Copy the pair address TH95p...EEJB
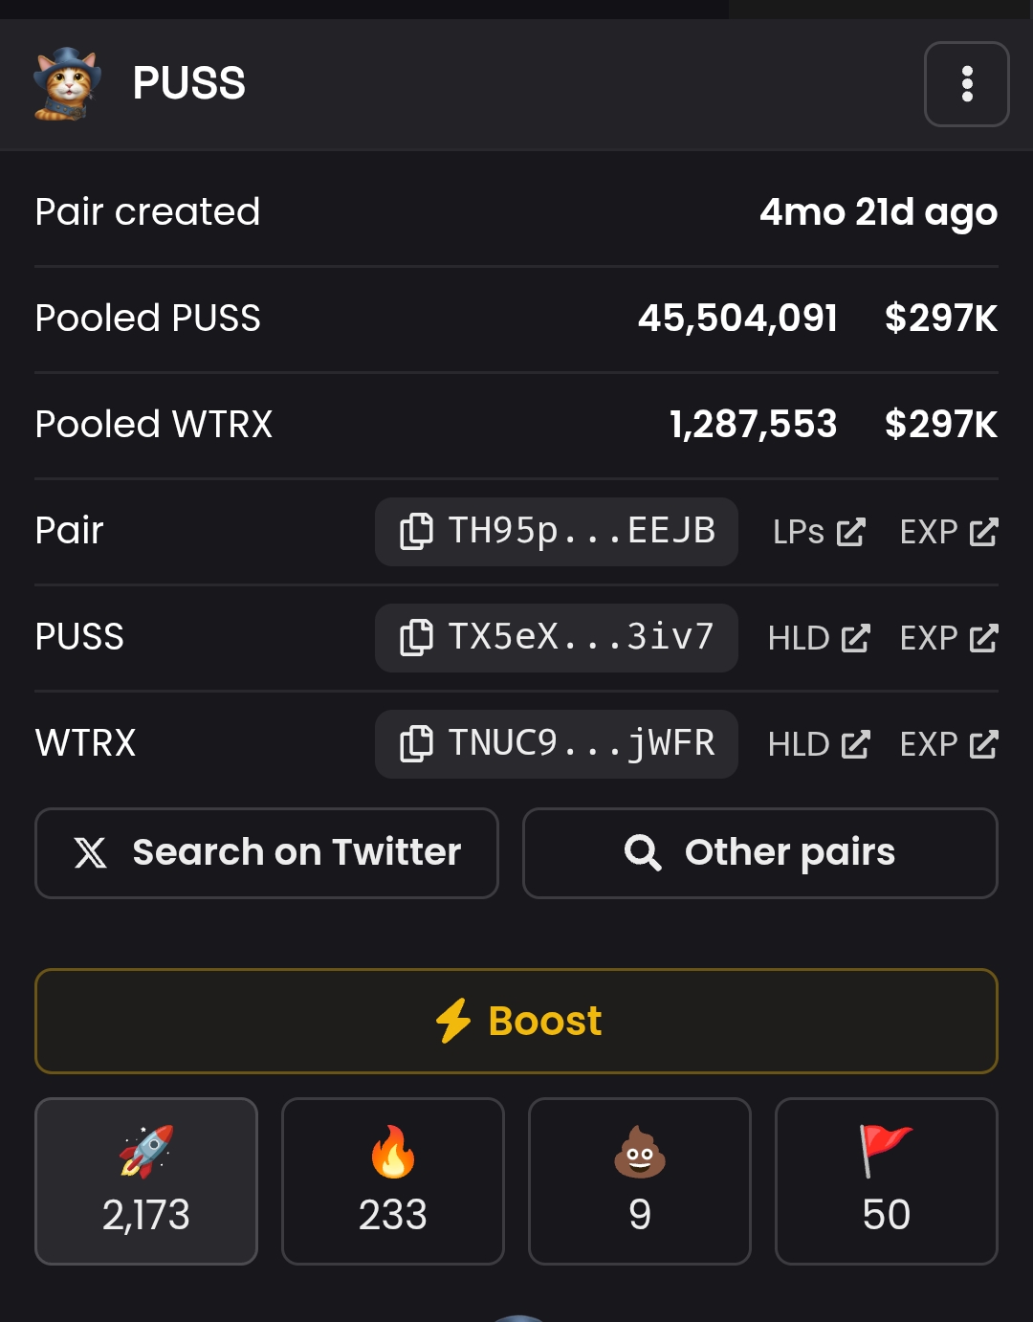The height and width of the screenshot is (1322, 1033). pos(556,531)
